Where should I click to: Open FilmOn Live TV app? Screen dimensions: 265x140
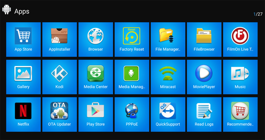pyautogui.click(x=240, y=39)
